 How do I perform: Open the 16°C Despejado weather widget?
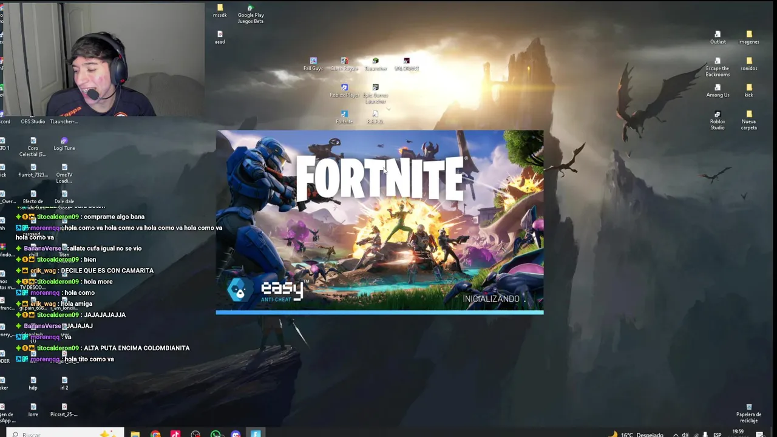point(637,435)
